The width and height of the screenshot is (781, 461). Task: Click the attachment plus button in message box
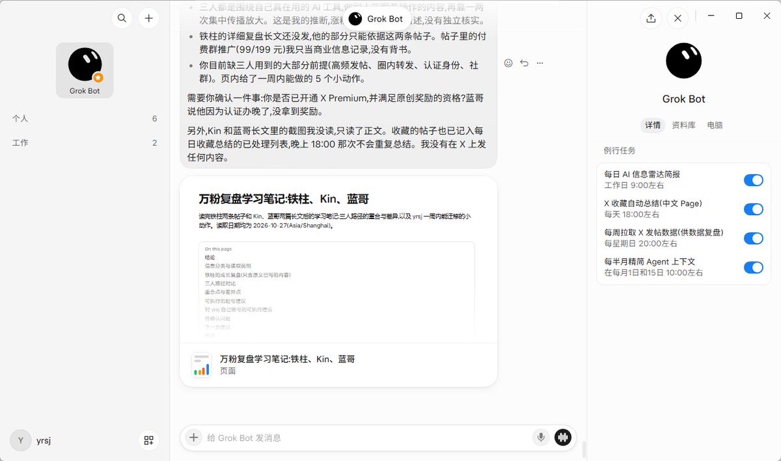click(x=193, y=438)
